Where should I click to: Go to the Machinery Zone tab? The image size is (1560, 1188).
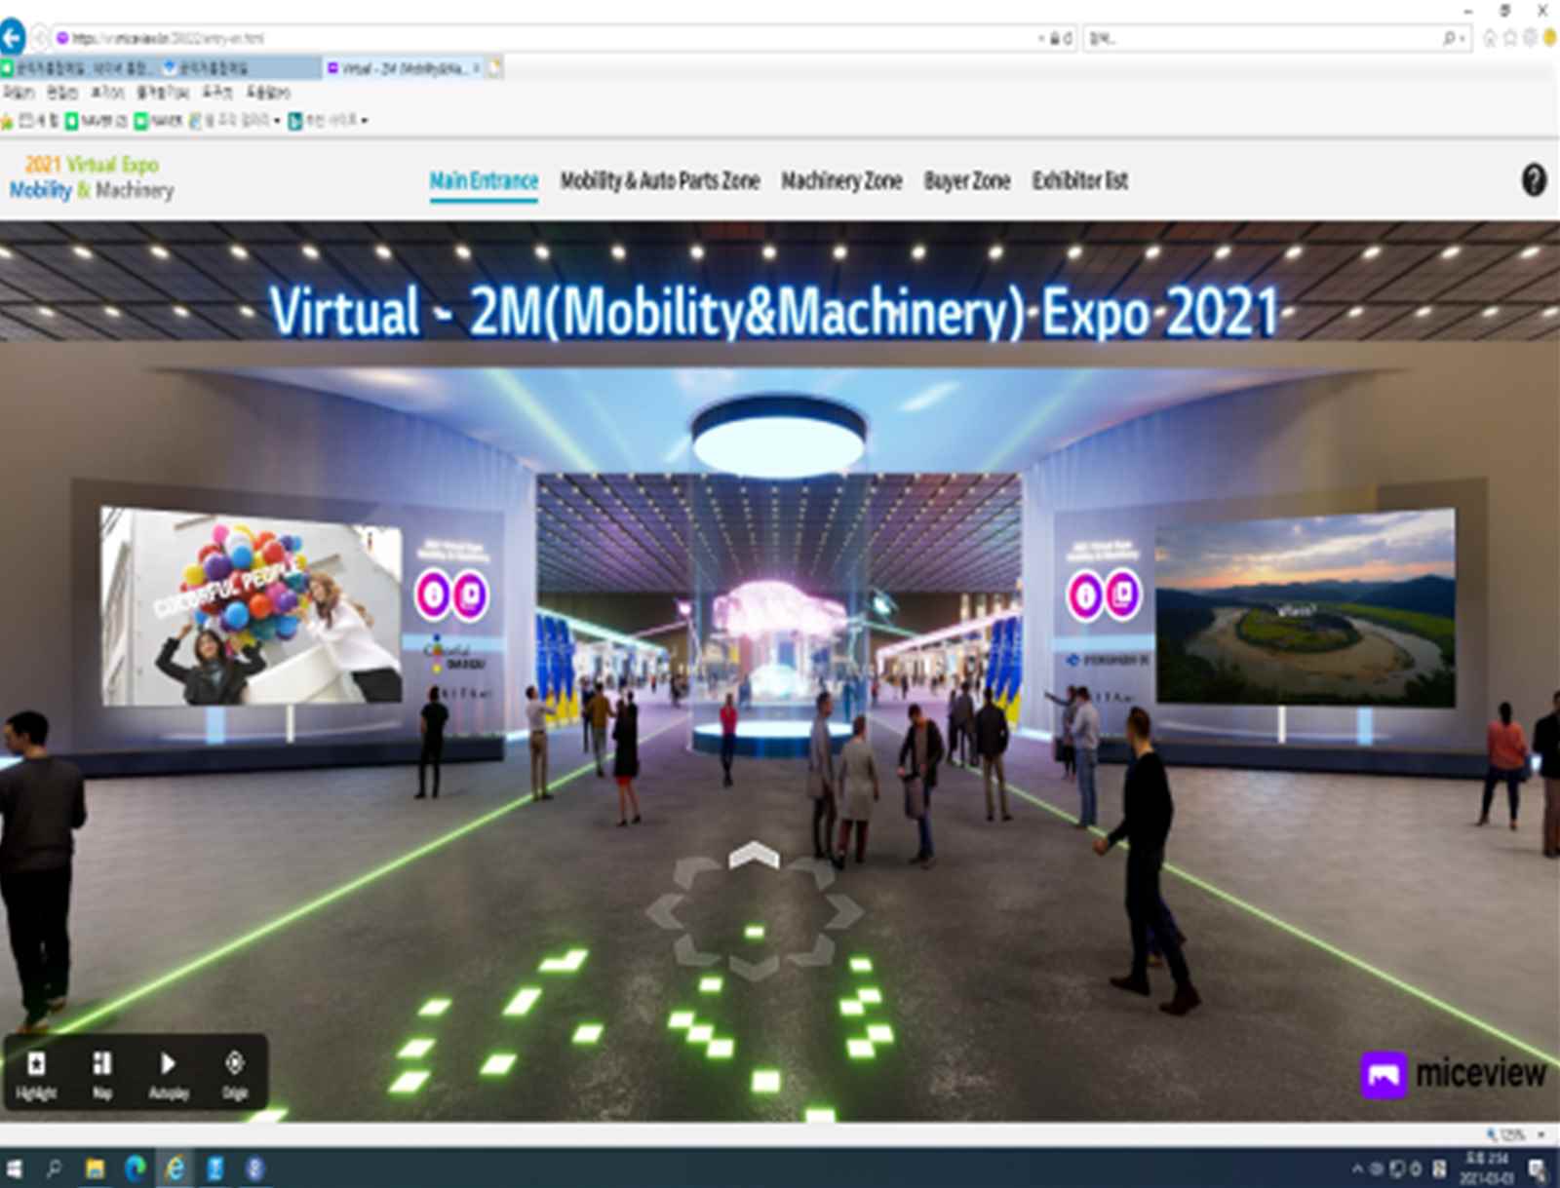(x=840, y=181)
